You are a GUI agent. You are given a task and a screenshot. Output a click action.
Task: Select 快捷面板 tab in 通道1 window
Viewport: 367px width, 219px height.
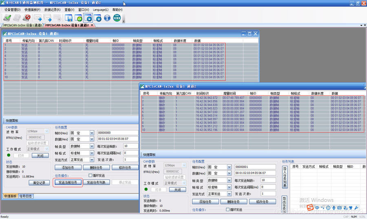(10, 196)
